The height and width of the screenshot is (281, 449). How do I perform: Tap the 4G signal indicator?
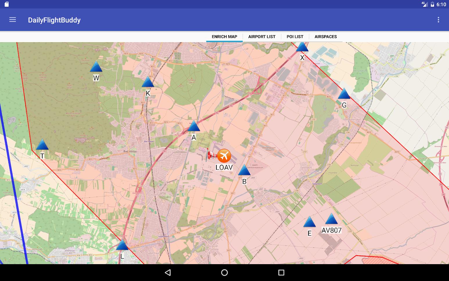point(425,4)
